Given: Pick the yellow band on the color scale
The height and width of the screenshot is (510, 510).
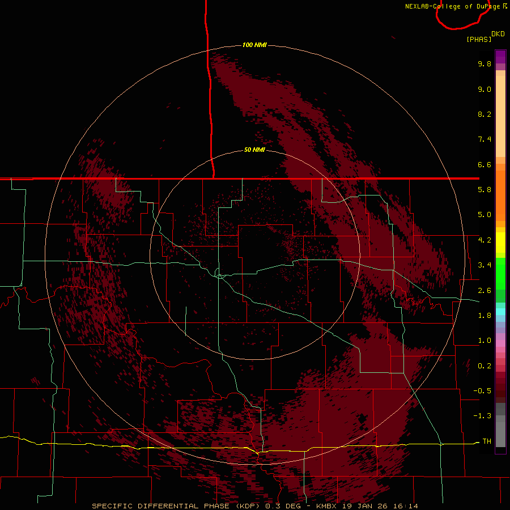Looking at the screenshot, I should (x=500, y=243).
